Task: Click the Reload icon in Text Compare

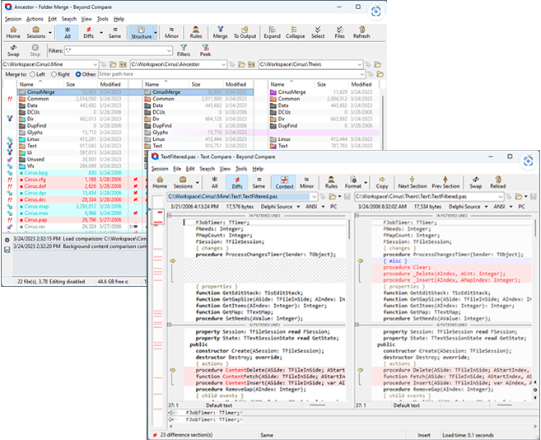Action: click(497, 182)
